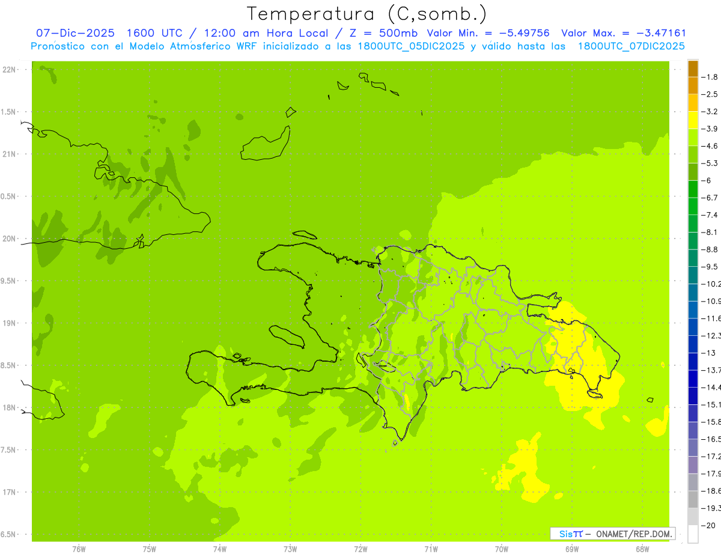Click the "75W" longitude label
This screenshot has width=721, height=557.
149,549
